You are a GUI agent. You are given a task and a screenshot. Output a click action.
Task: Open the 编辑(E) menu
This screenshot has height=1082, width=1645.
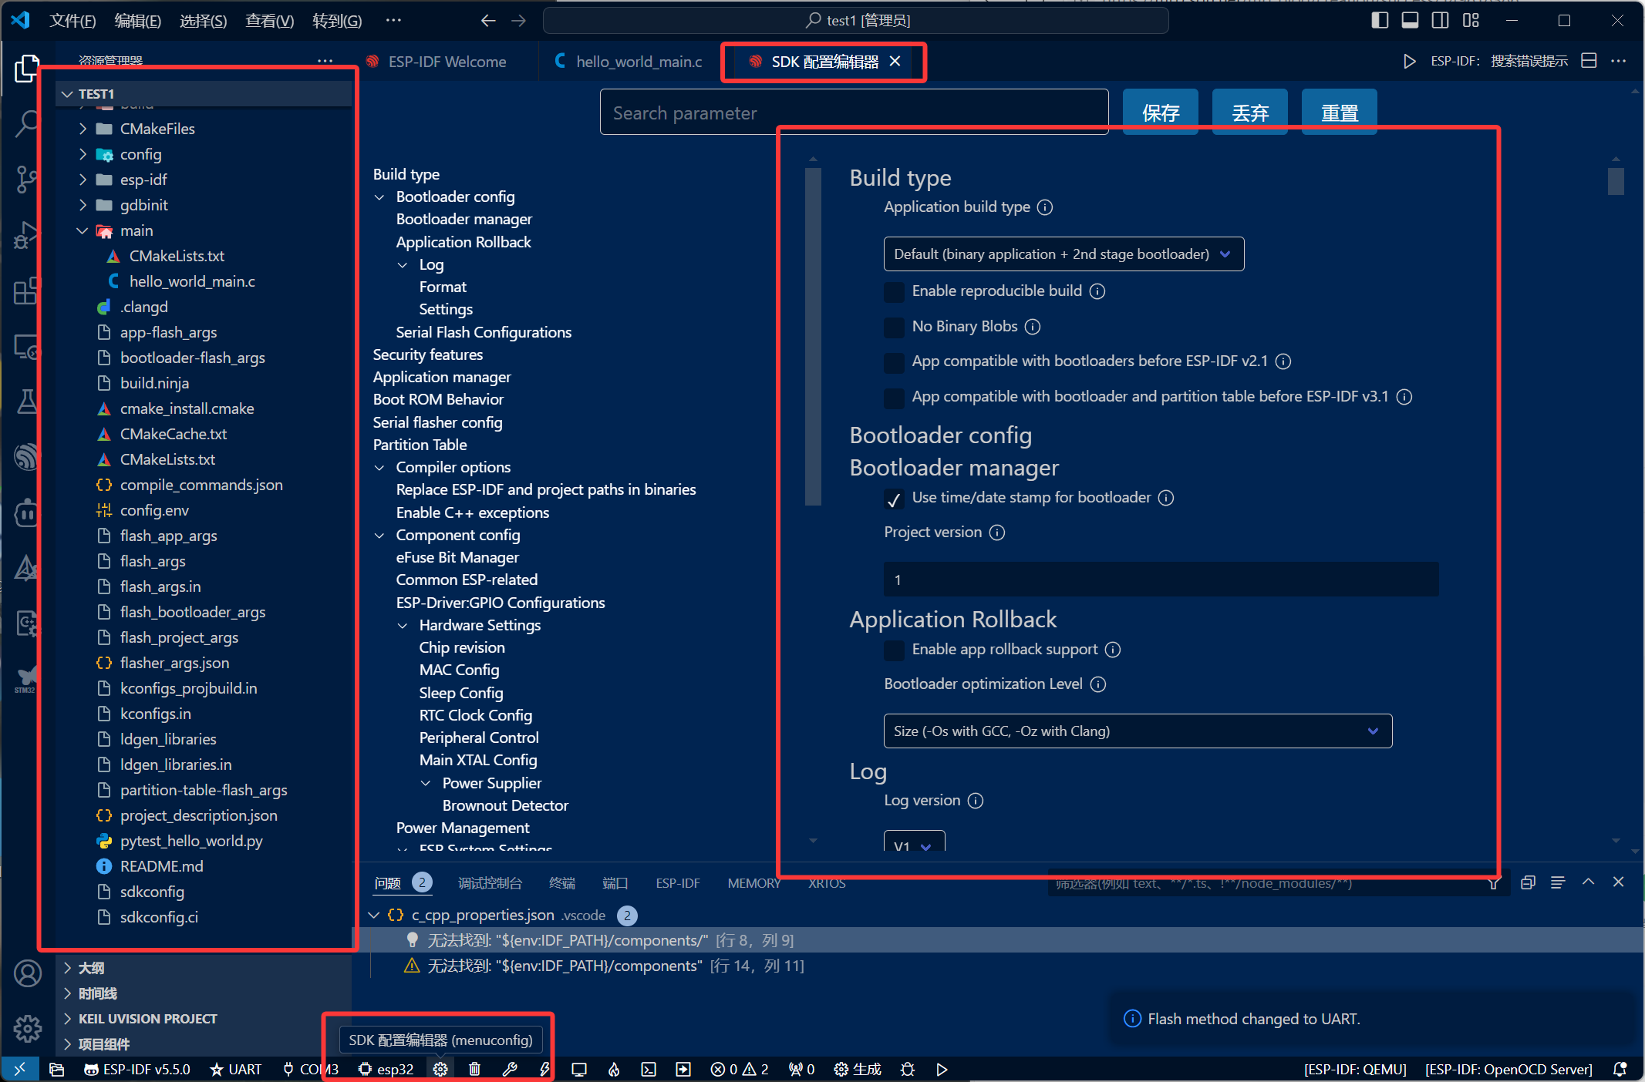(x=137, y=21)
